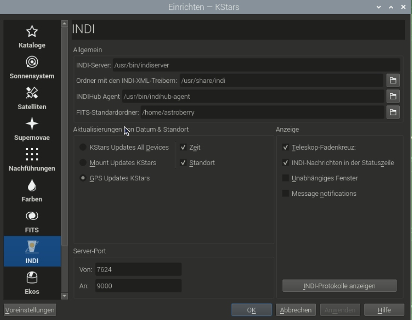The image size is (412, 320).
Task: Open the Ekos settings page
Action: click(x=32, y=283)
